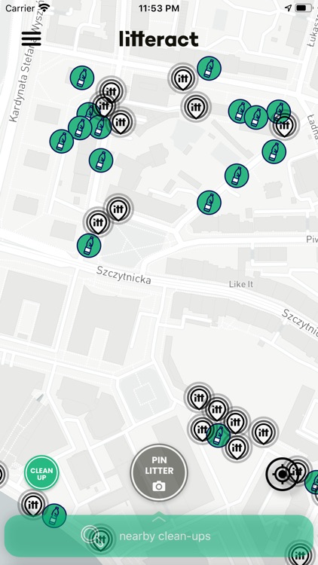Tap the Like It place label
Screen dimensions: 318x565
[241, 284]
